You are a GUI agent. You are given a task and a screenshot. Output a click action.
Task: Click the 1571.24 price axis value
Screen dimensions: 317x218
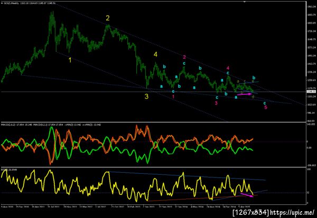311,47
